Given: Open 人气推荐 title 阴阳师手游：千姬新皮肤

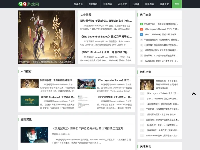Looking at the screenshot, I should coord(57,80).
